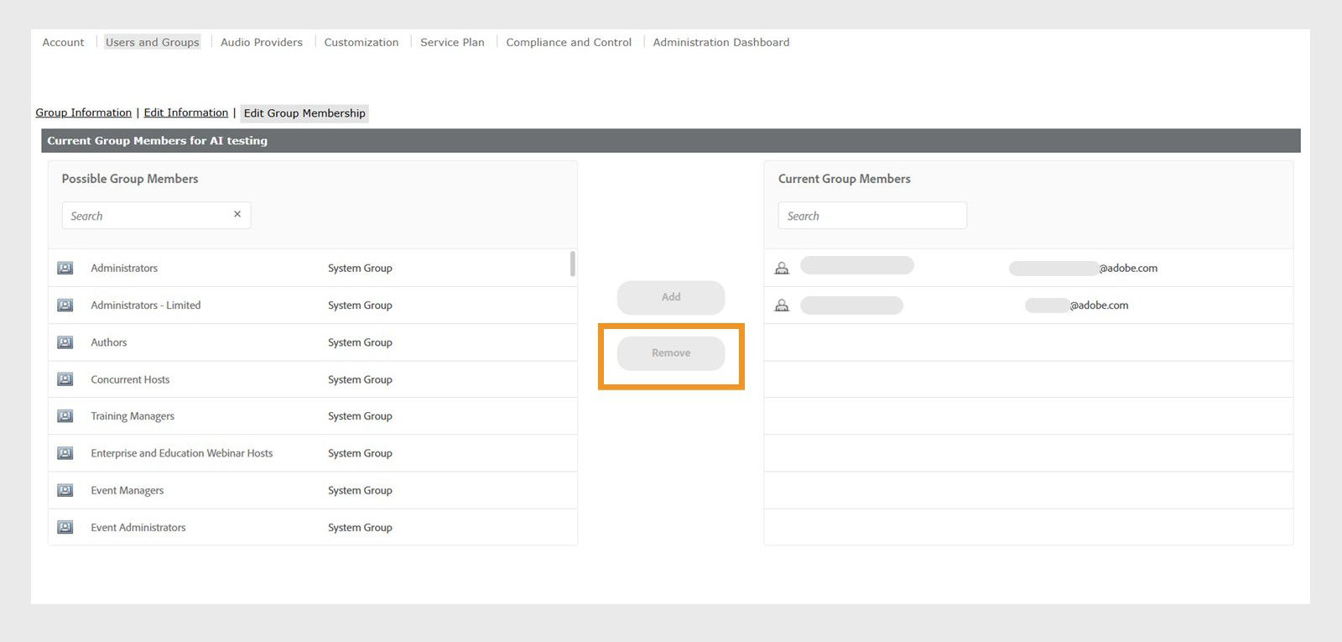Click the Concurrent Hosts group icon
This screenshot has height=642, width=1342.
pyautogui.click(x=65, y=379)
